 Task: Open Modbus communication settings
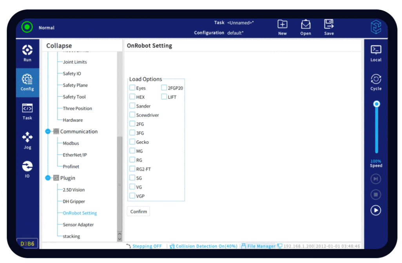pos(71,143)
